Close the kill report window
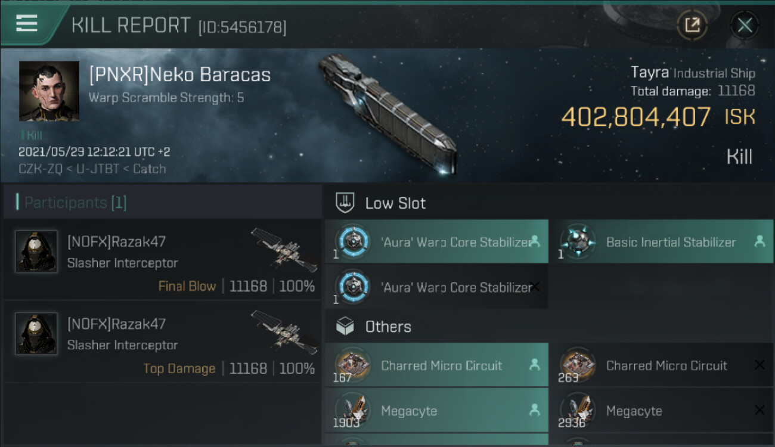Screen dimensions: 775x447 (744, 25)
